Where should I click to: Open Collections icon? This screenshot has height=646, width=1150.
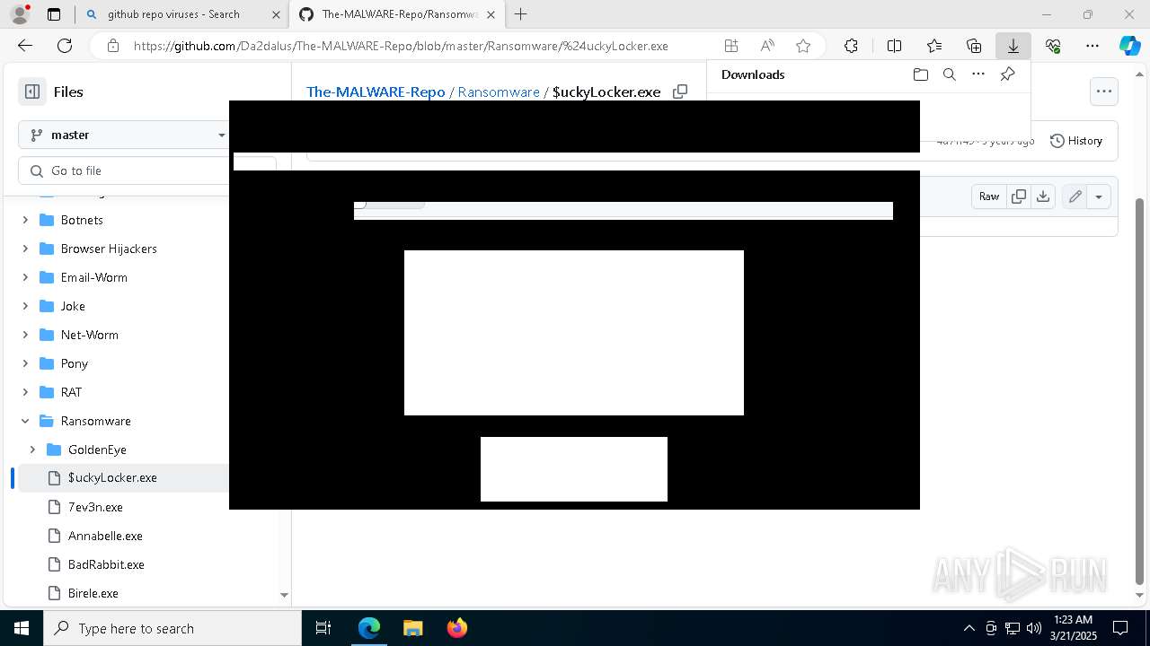(974, 46)
